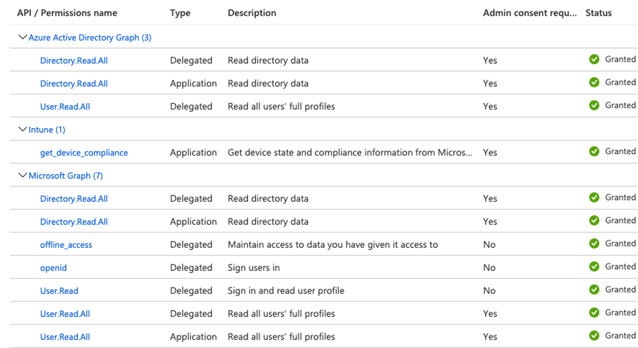Click green check icon for get_device_compliance
Image resolution: width=638 pixels, height=348 pixels.
594,152
